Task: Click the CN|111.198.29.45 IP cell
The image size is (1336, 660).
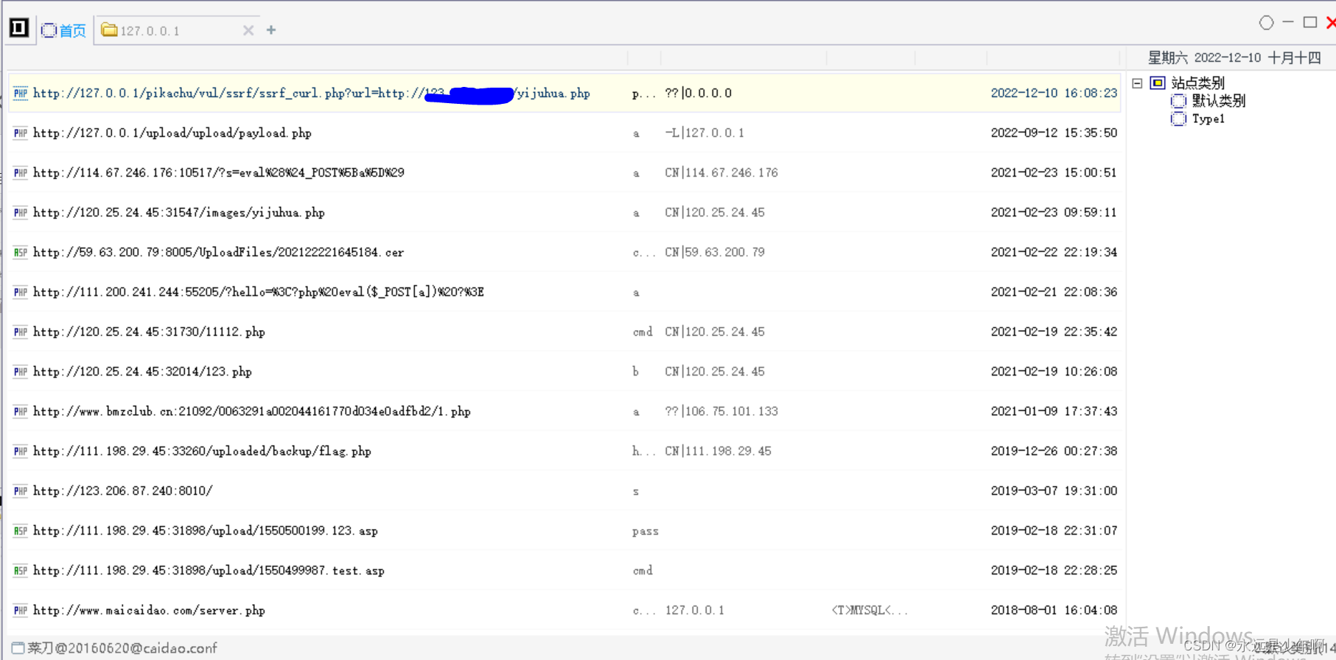Action: click(718, 451)
